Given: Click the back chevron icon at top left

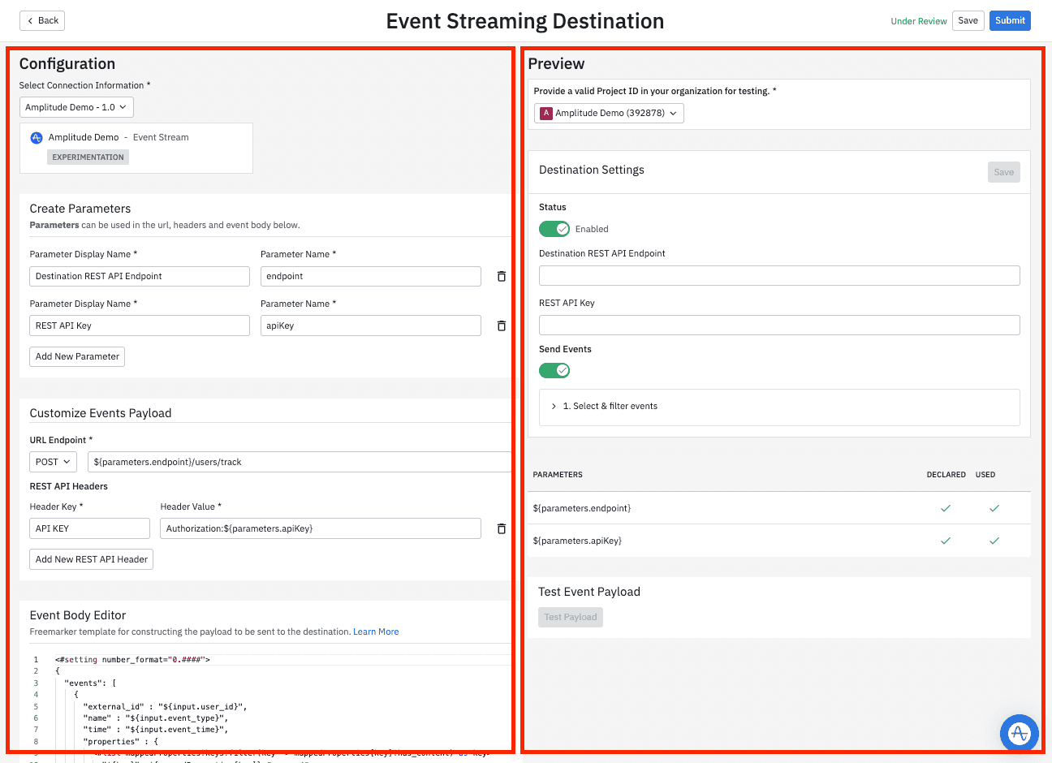Looking at the screenshot, I should [29, 20].
